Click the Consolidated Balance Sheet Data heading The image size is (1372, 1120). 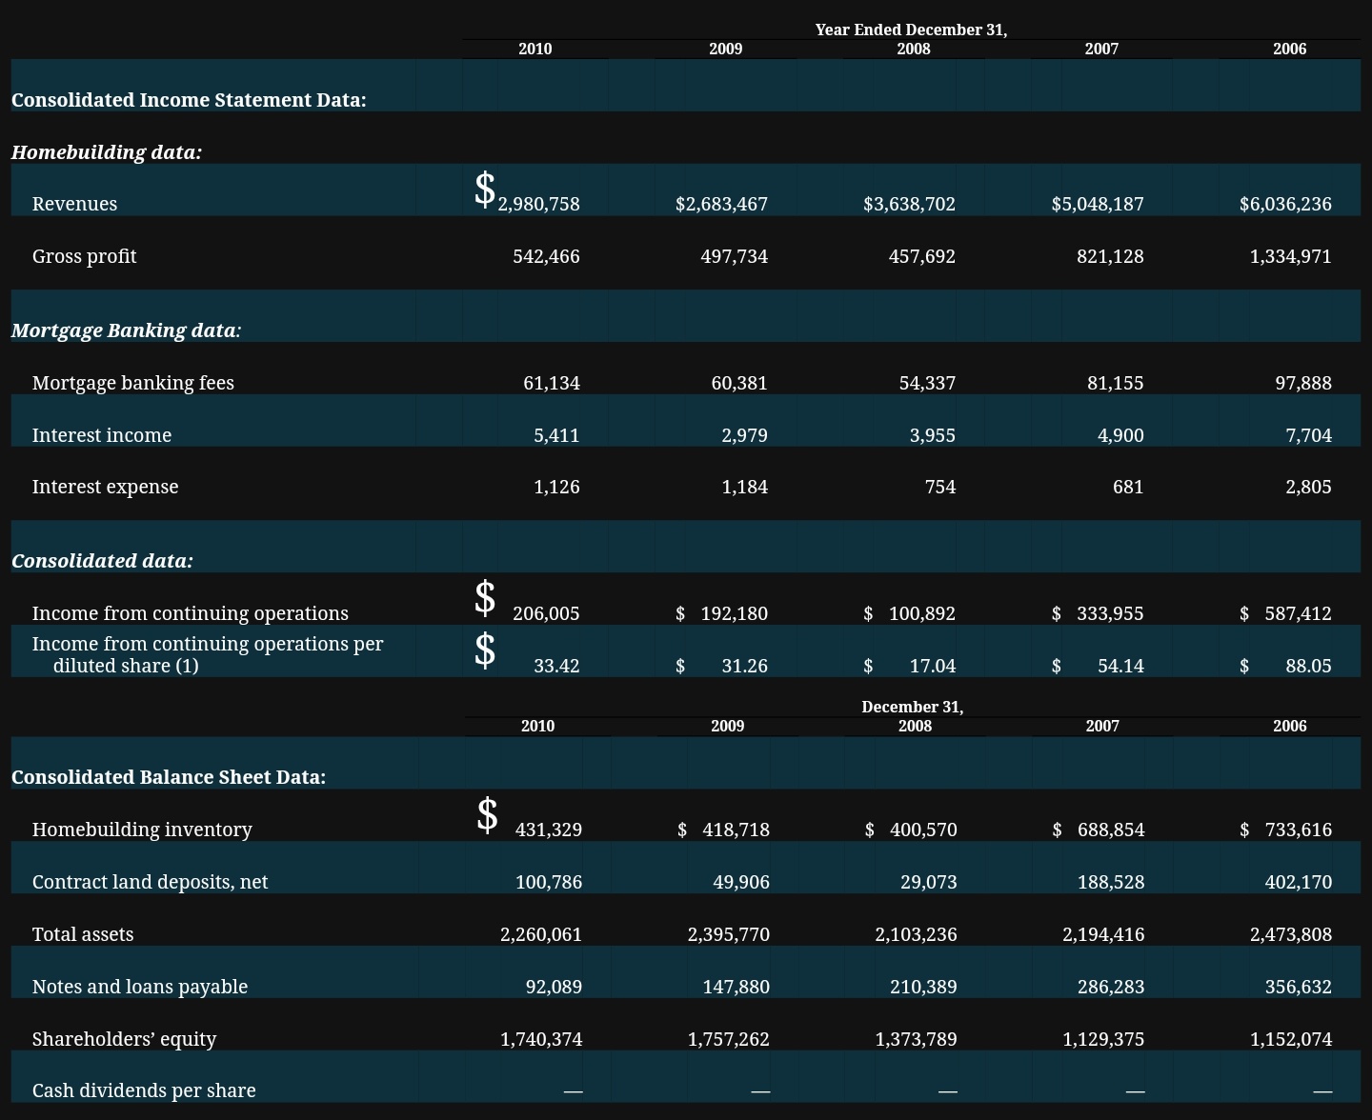click(x=169, y=777)
